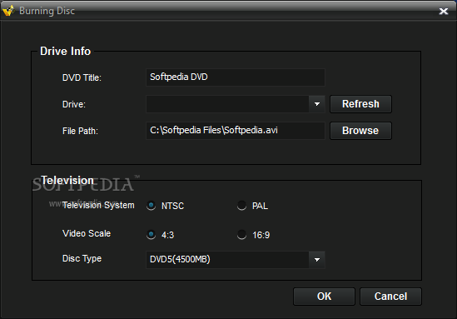Click the File Path: label
Screen dimensions: 457x319
80,131
